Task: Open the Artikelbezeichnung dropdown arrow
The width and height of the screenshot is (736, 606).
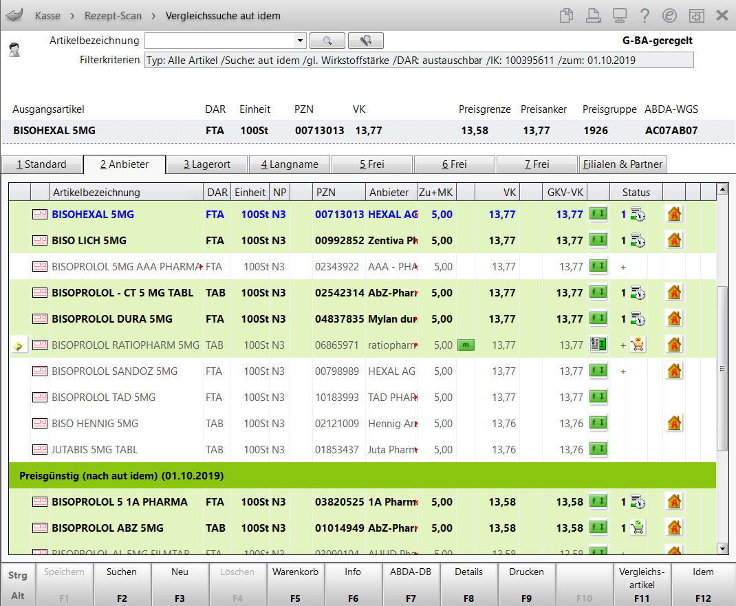Action: coord(299,41)
